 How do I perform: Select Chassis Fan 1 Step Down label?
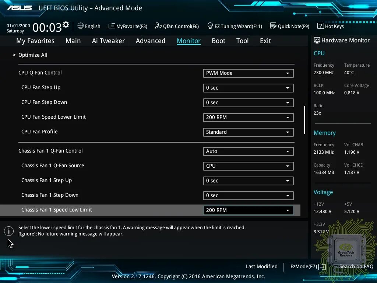[50, 195]
